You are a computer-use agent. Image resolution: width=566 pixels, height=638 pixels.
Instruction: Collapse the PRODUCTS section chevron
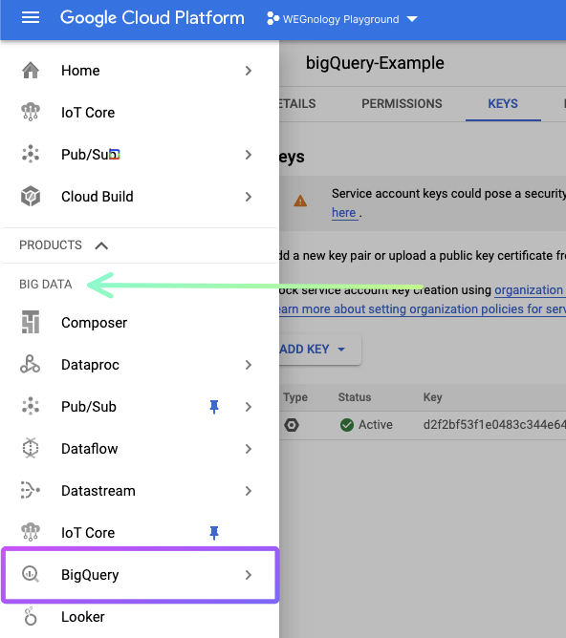point(101,245)
